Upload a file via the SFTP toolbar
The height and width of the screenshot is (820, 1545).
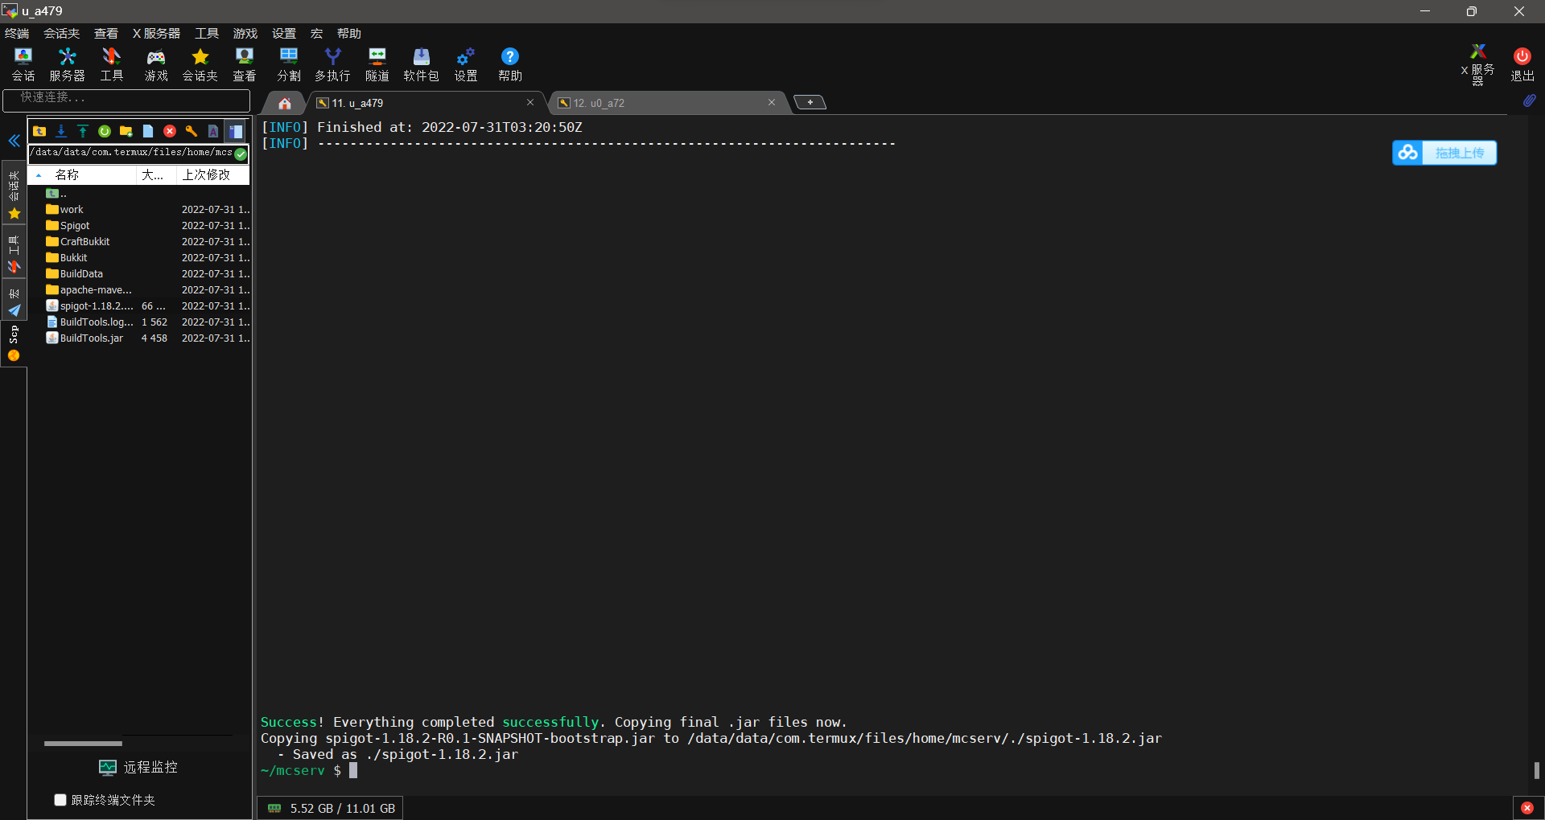pyautogui.click(x=83, y=130)
